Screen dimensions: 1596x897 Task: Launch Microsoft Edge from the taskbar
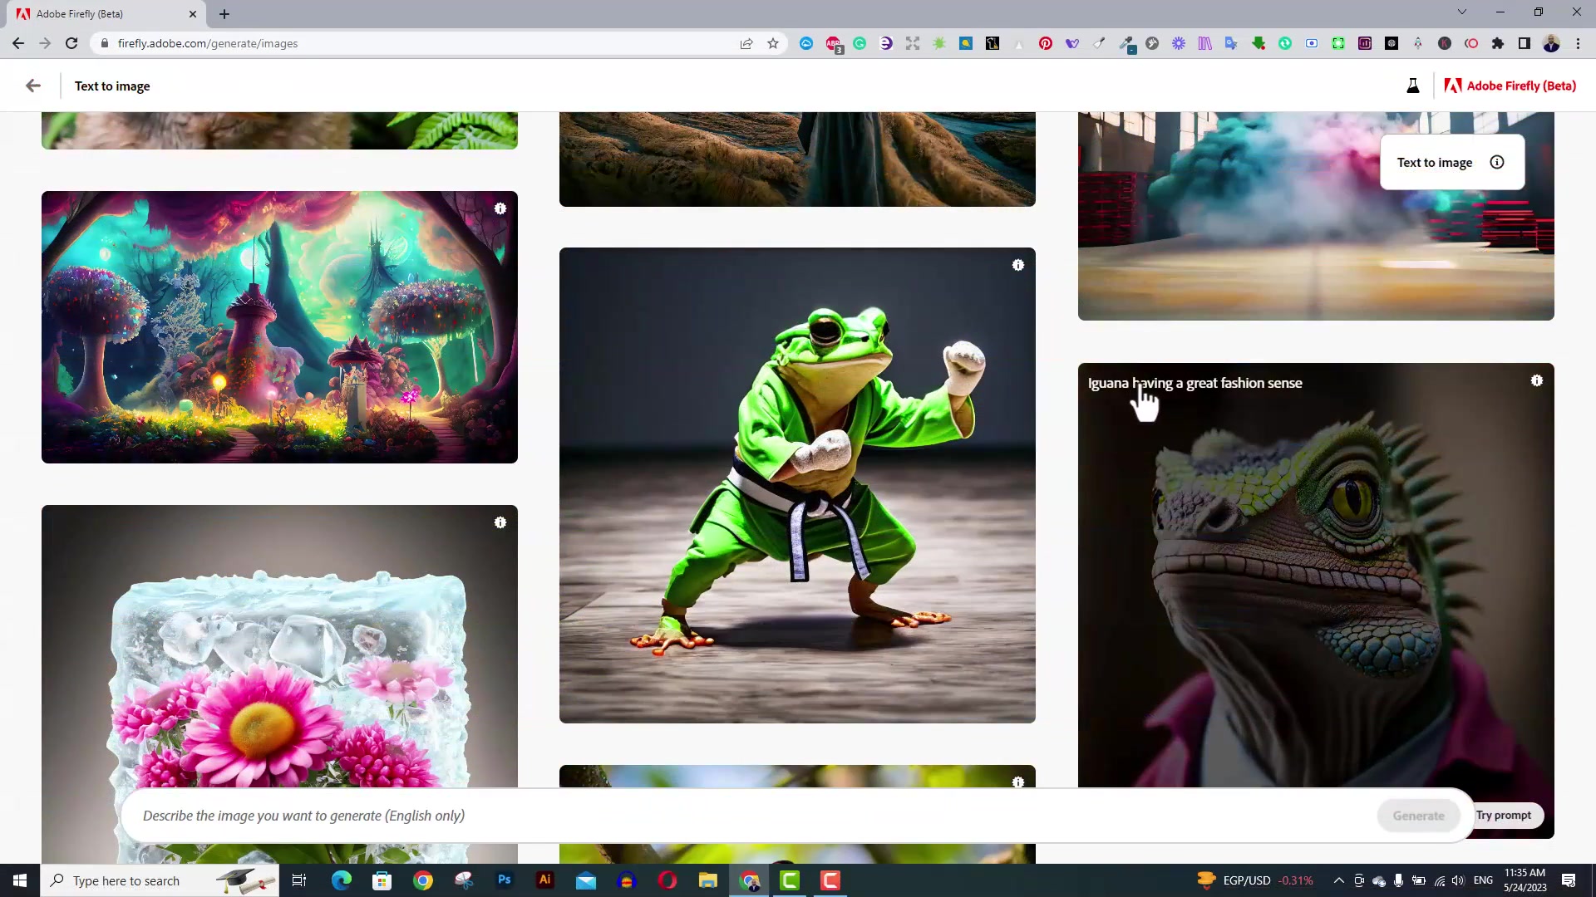342,880
